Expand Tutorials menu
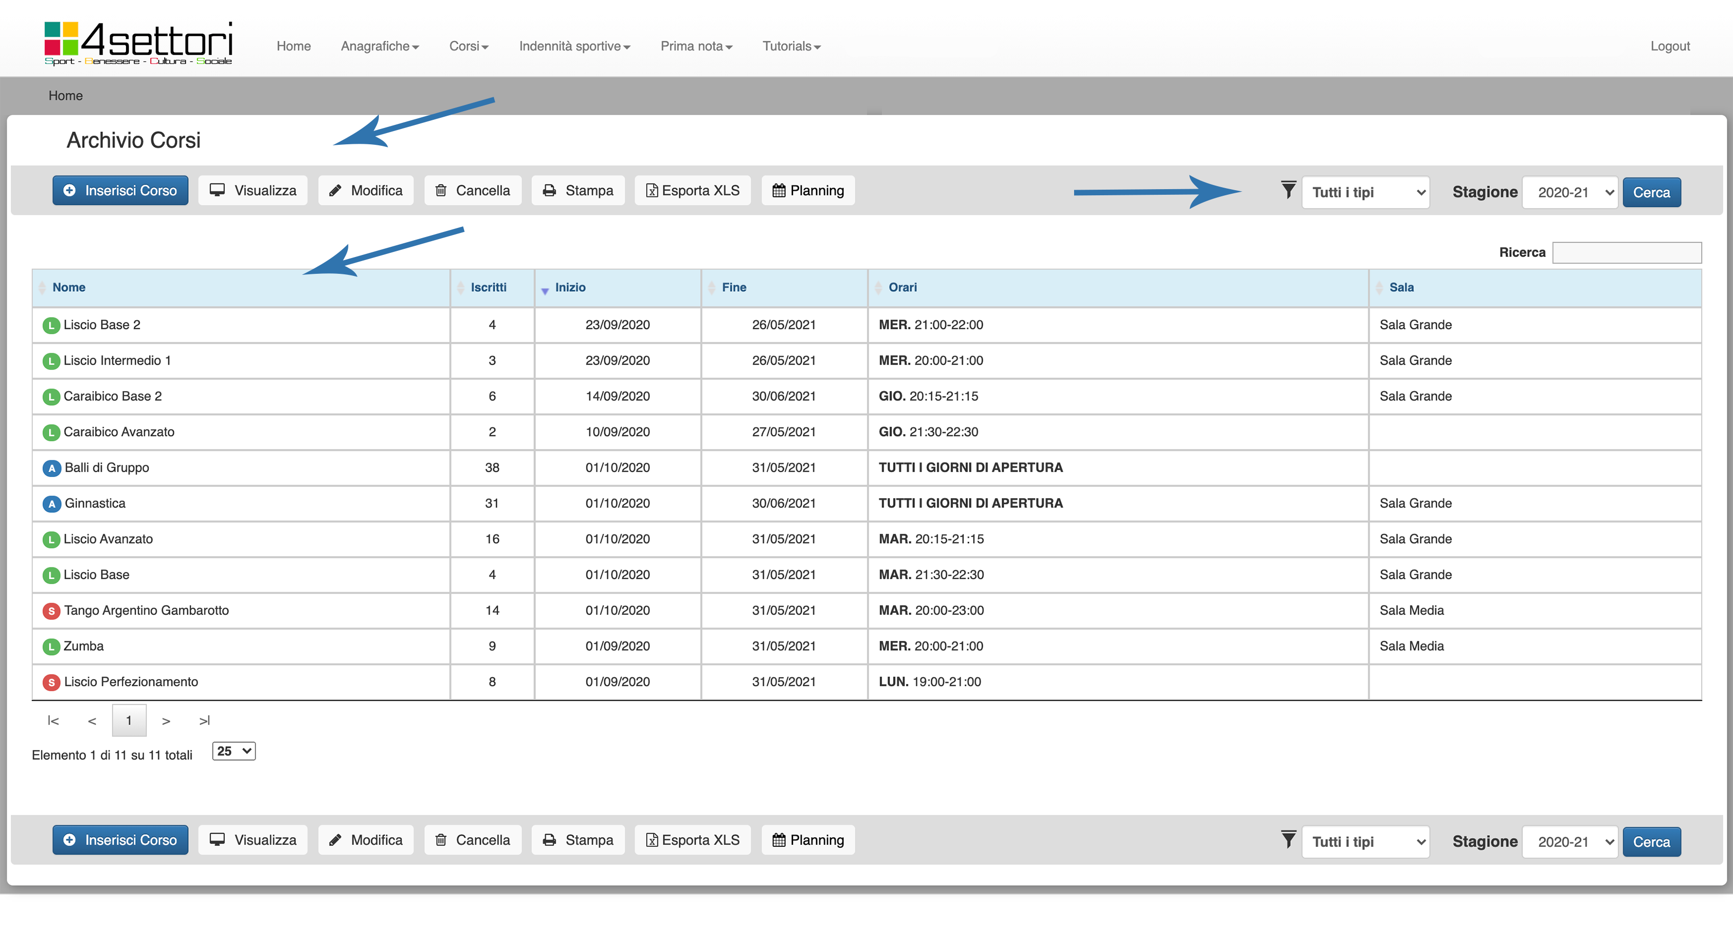This screenshot has height=930, width=1733. (x=791, y=46)
